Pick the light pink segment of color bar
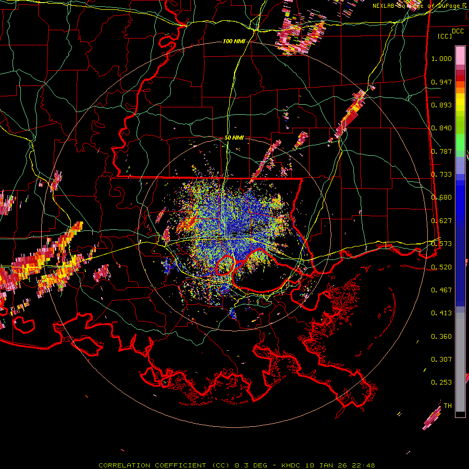Viewport: 469px width, 469px height. pyautogui.click(x=460, y=55)
